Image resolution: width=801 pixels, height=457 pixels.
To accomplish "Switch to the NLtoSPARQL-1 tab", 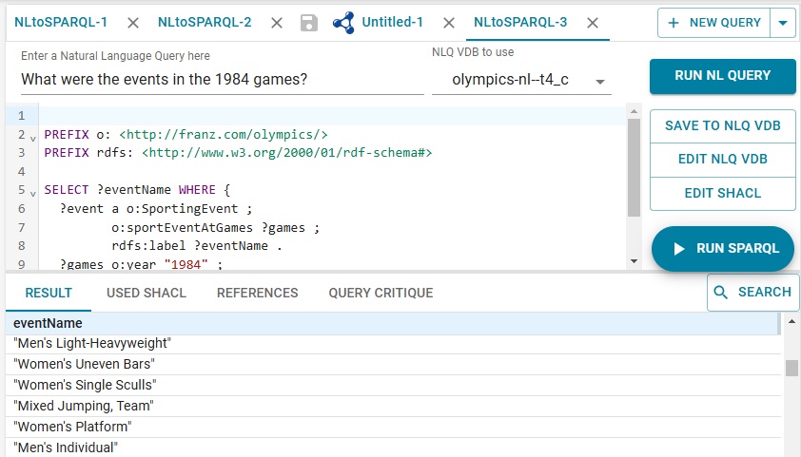I will 61,22.
